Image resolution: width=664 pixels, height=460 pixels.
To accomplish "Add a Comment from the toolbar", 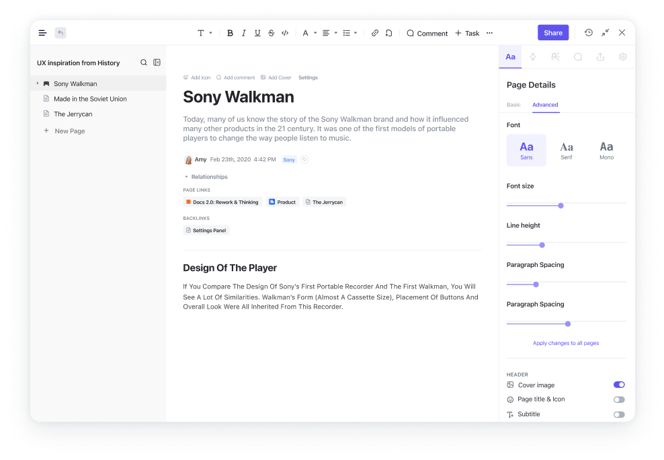I will click(427, 33).
